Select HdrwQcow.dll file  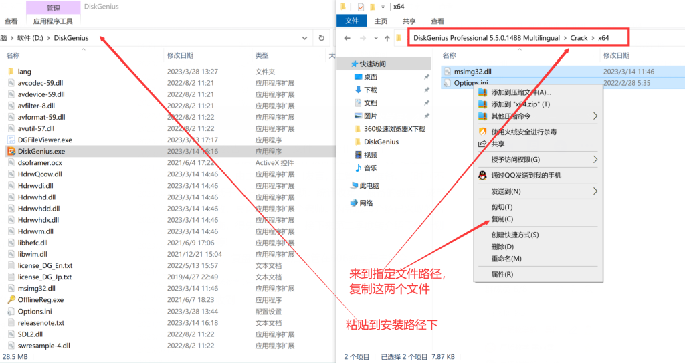pos(39,174)
